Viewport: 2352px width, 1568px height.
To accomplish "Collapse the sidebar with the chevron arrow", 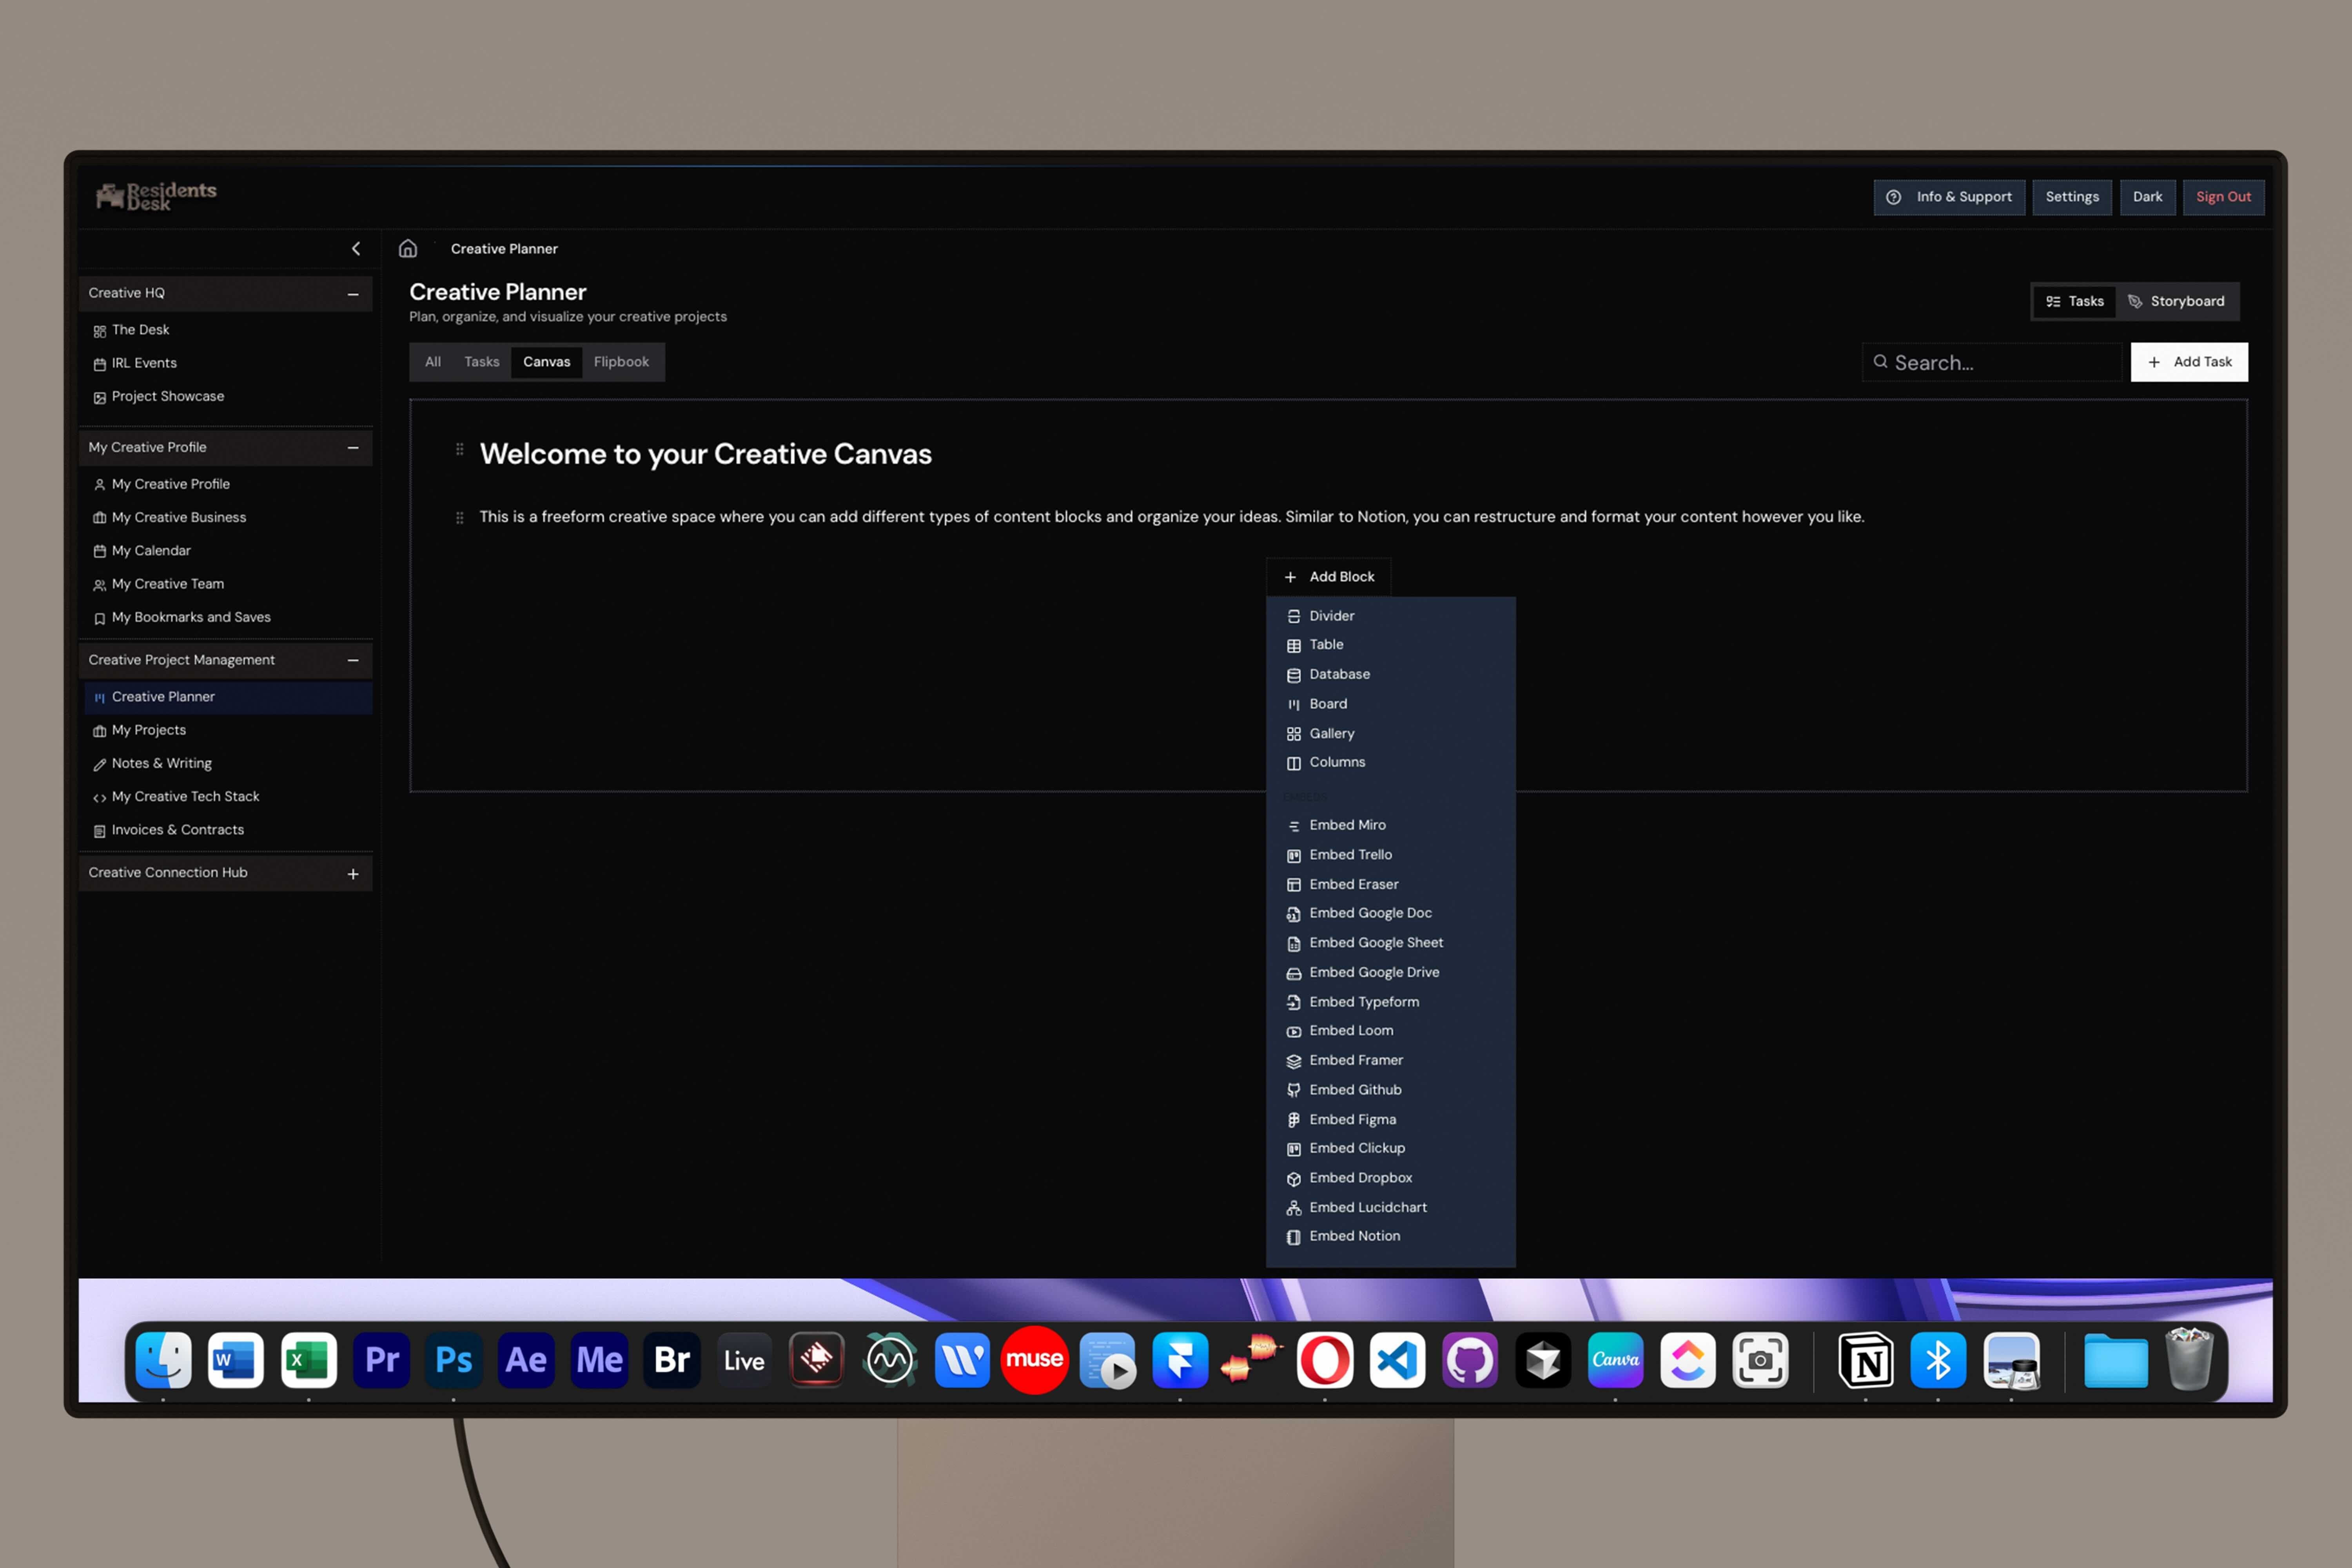I will 356,249.
